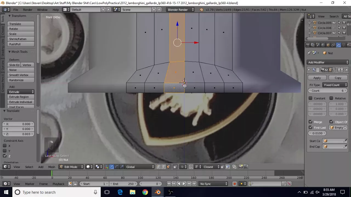
Task: Expand Circle.005 in the outliner
Action: point(310,23)
